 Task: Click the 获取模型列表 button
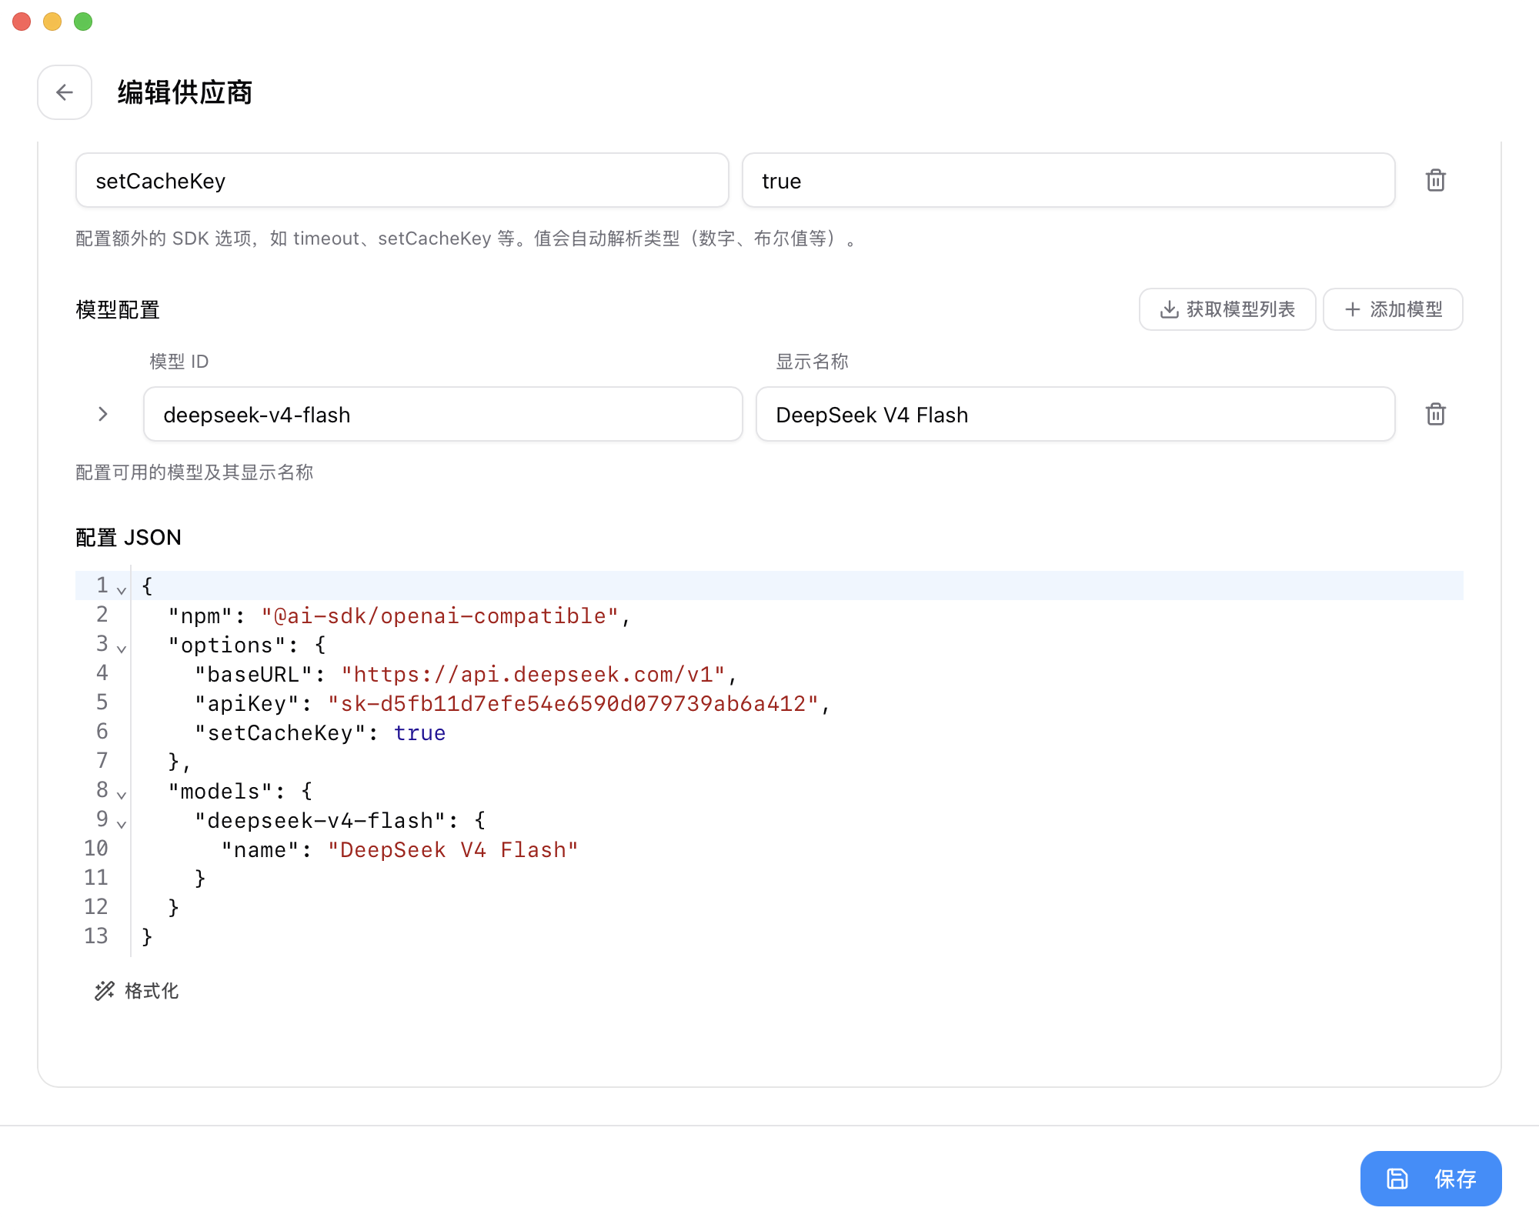tap(1227, 309)
